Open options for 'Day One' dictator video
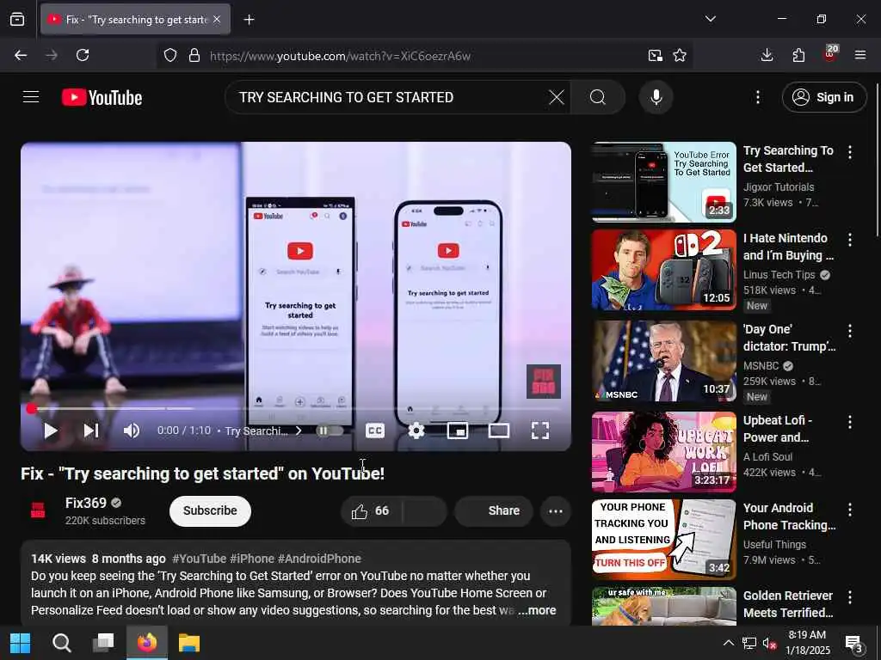 [849, 331]
